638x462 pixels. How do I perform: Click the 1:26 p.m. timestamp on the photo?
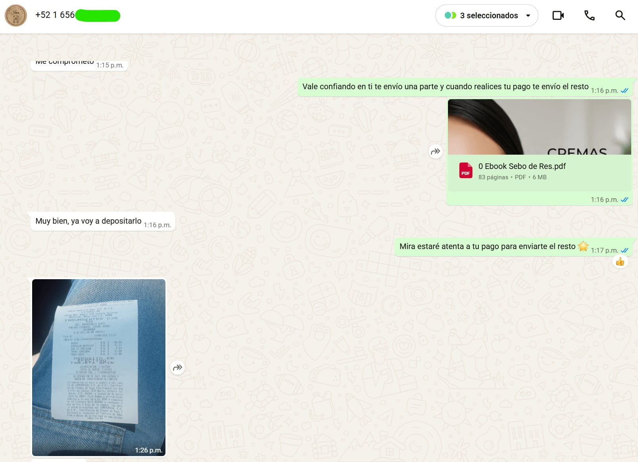pos(148,450)
